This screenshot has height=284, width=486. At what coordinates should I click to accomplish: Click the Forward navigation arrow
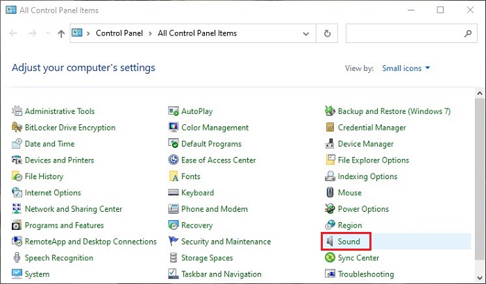(x=32, y=33)
